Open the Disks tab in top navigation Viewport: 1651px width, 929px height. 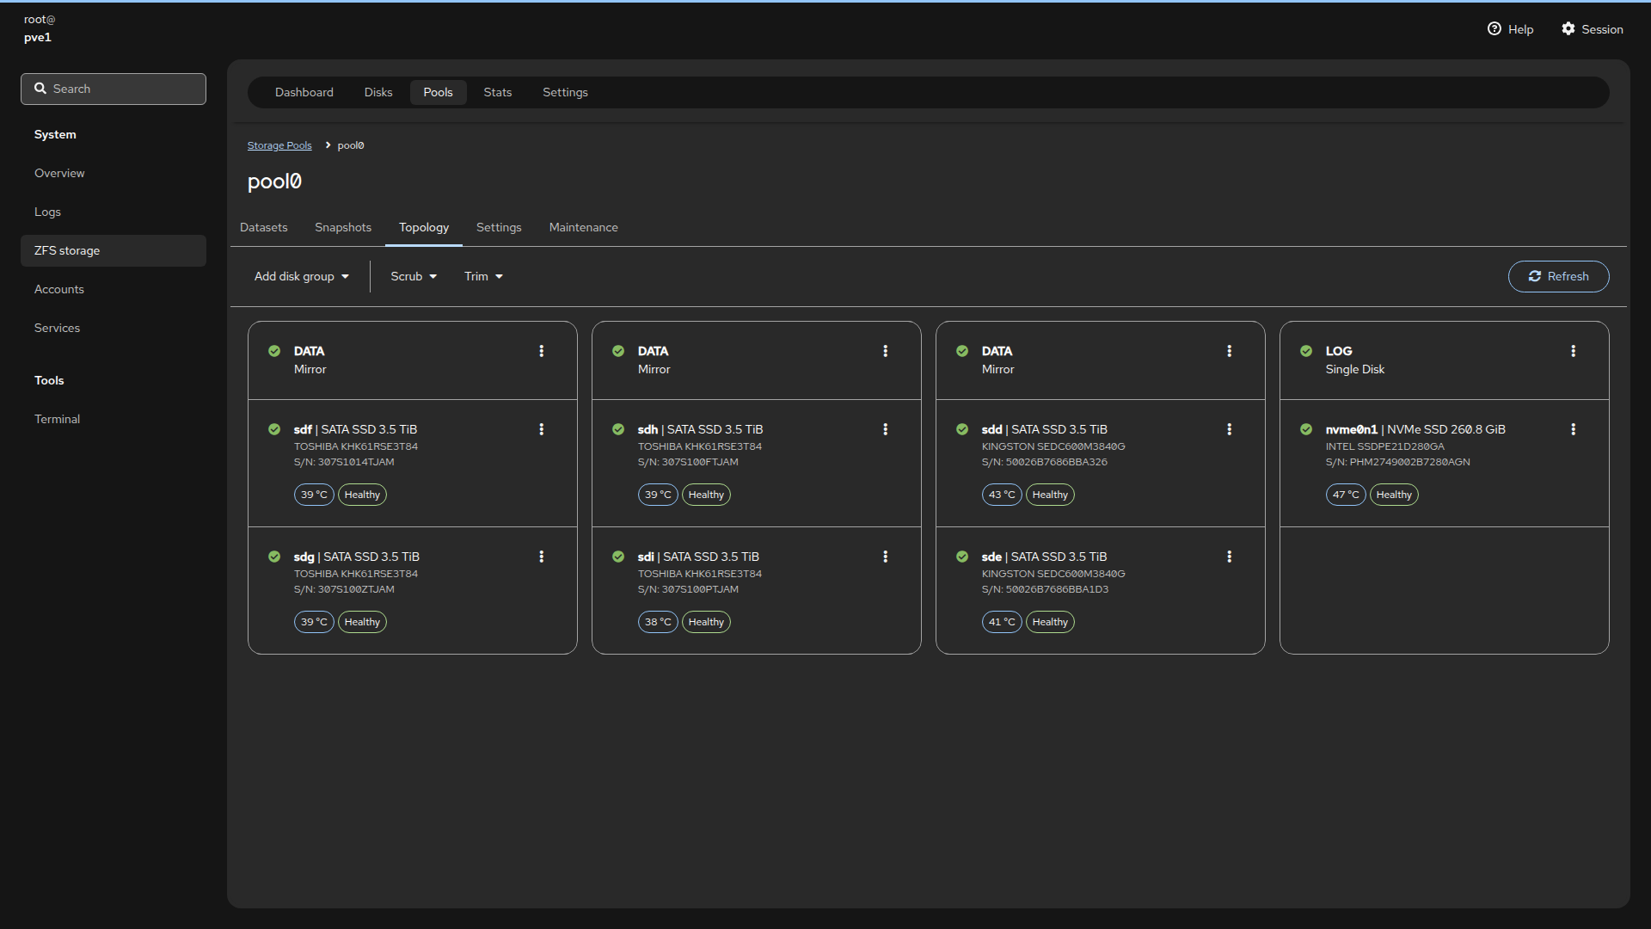click(377, 92)
